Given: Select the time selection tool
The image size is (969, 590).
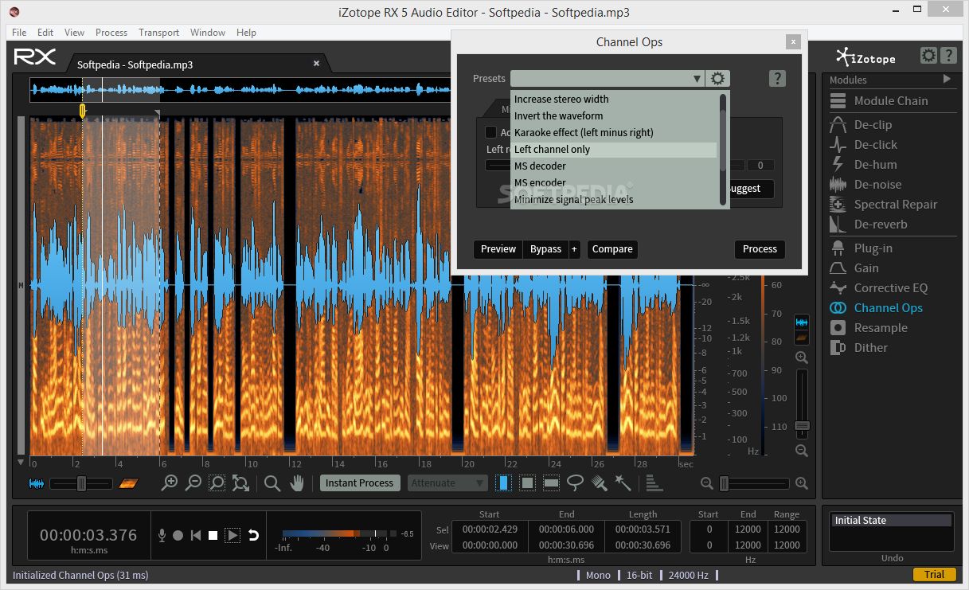Looking at the screenshot, I should tap(503, 483).
